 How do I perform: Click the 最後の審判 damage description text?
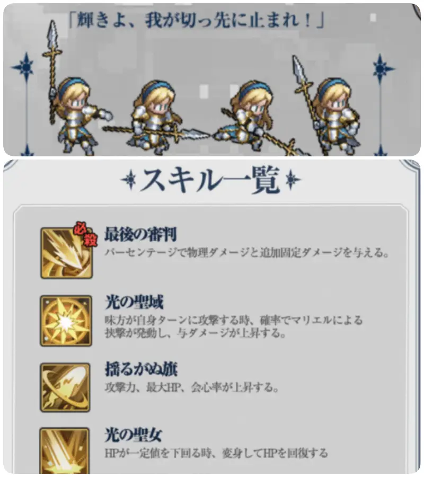click(246, 253)
